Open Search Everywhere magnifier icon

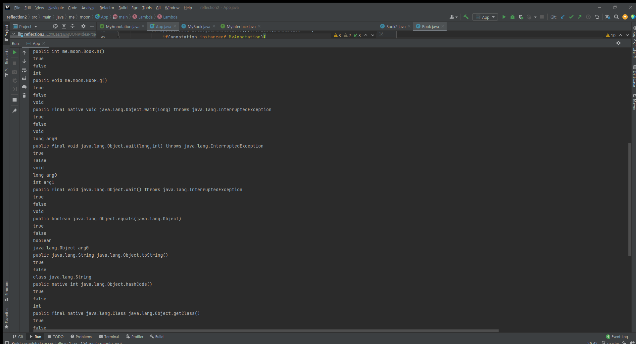click(616, 17)
